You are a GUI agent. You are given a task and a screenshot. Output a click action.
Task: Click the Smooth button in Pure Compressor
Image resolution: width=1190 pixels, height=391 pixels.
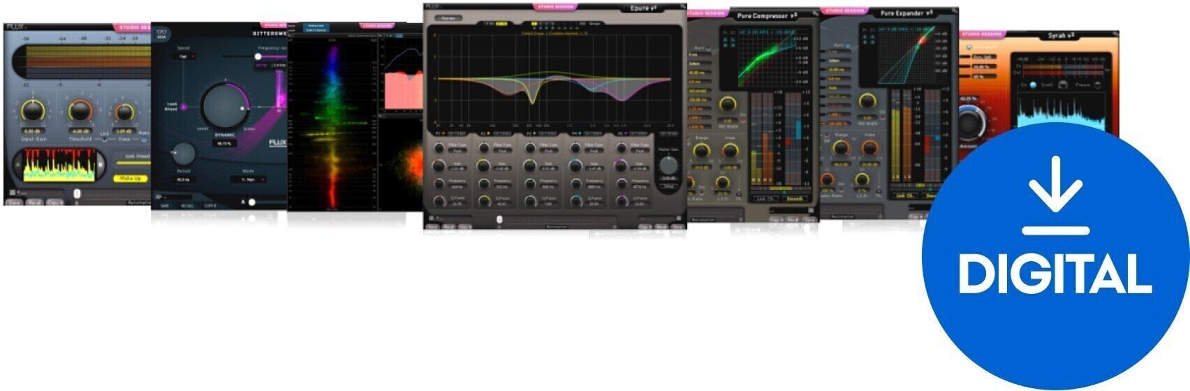tap(795, 198)
